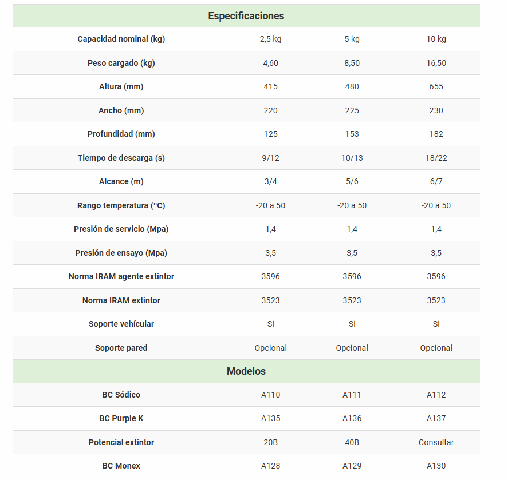This screenshot has width=508, height=480.
Task: Click the Soporte pared row label
Action: (121, 348)
